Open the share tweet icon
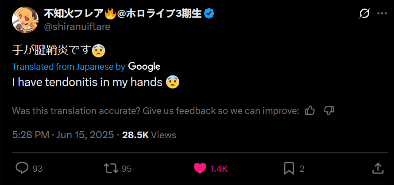 click(377, 168)
